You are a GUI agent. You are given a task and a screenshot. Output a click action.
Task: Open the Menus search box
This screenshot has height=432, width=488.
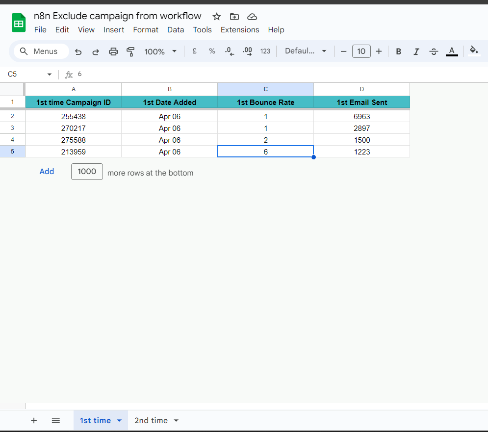41,51
